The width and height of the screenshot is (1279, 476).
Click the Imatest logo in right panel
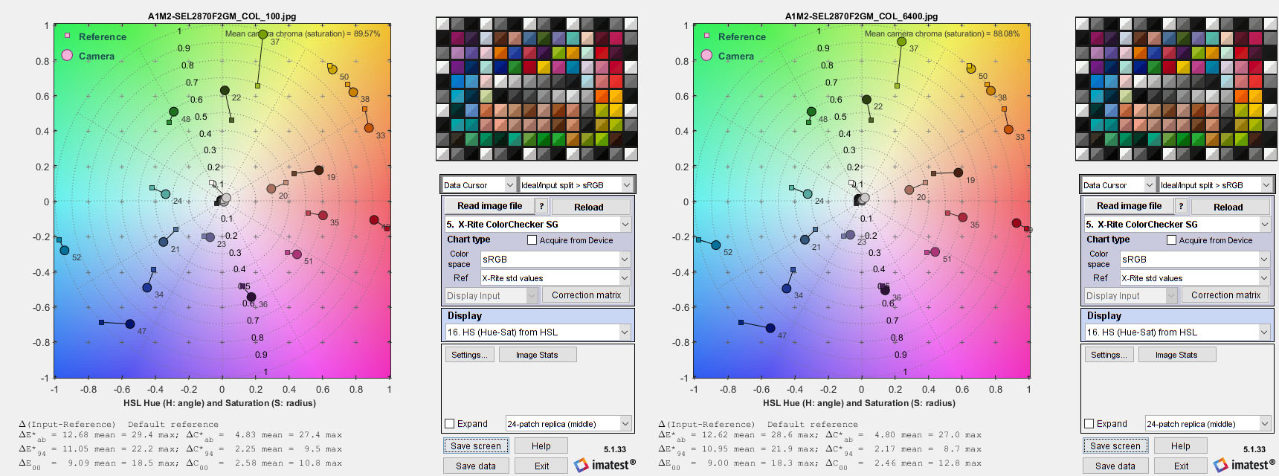pyautogui.click(x=1244, y=465)
